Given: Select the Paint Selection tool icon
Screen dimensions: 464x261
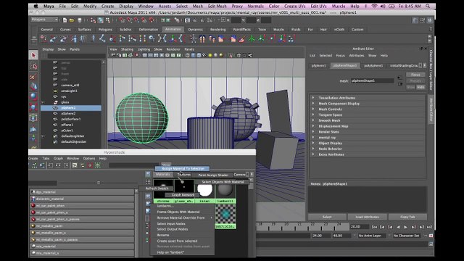Looking at the screenshot, I should point(33,76).
